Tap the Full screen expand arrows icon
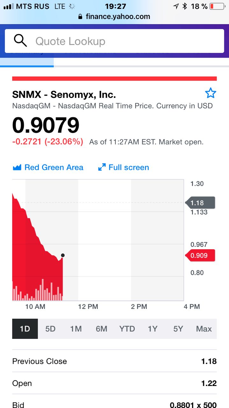Viewport: 229px width, 408px height. [102, 167]
